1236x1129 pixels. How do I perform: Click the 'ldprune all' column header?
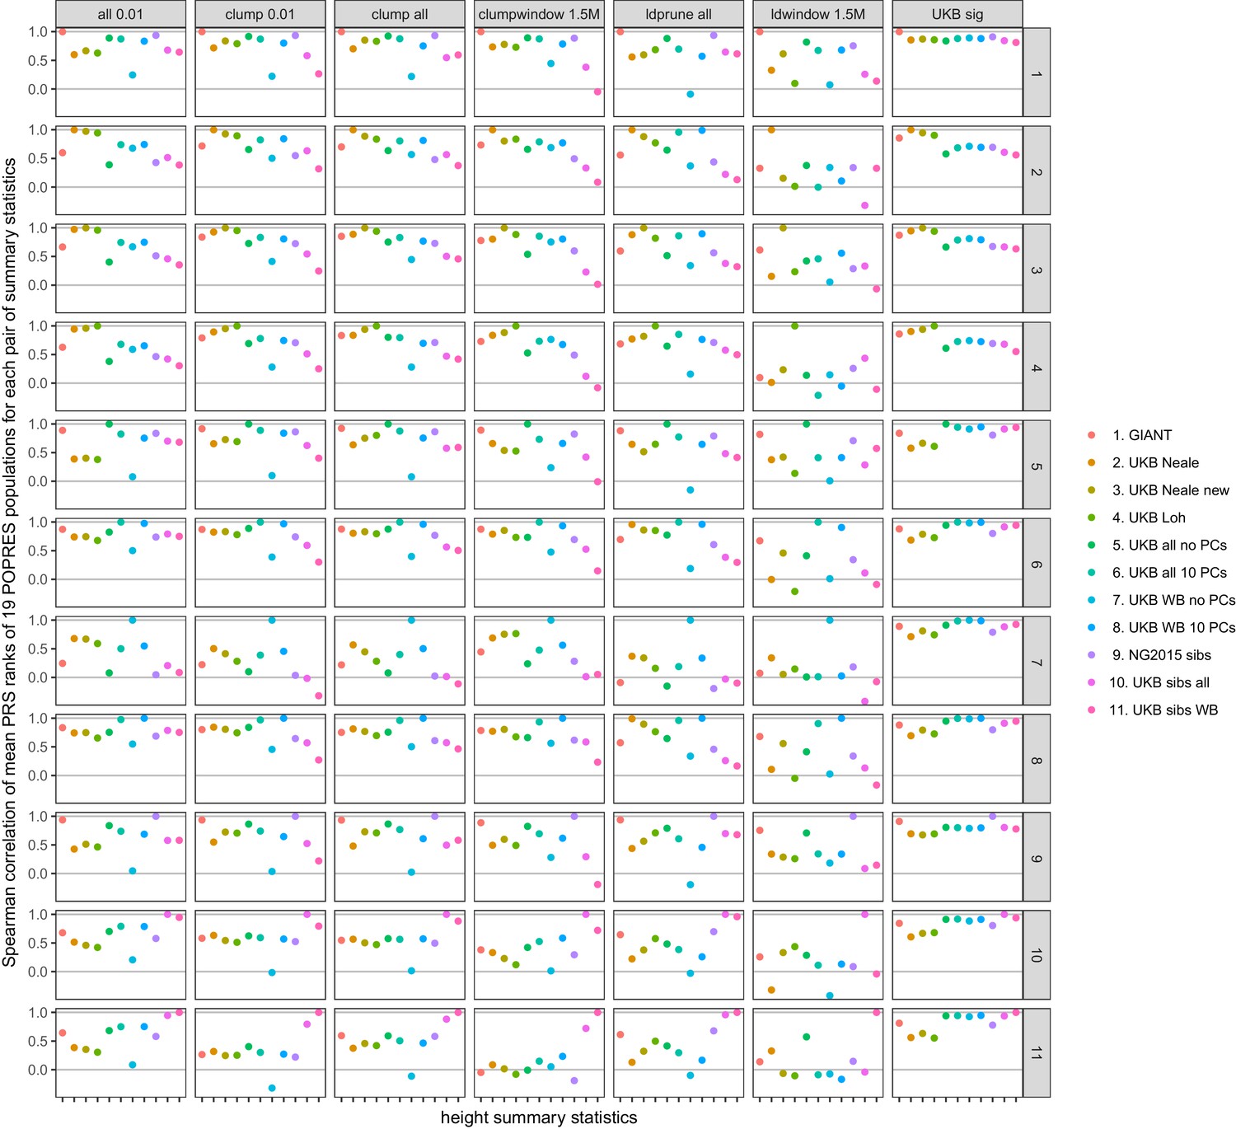[x=678, y=14]
